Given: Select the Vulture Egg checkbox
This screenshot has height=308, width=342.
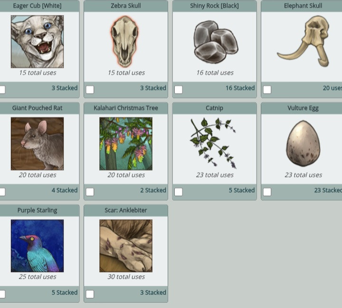Looking at the screenshot, I should coord(267,192).
